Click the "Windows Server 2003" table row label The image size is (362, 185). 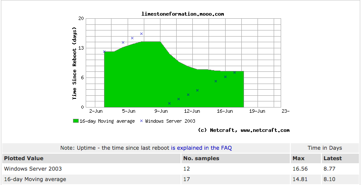click(x=33, y=169)
